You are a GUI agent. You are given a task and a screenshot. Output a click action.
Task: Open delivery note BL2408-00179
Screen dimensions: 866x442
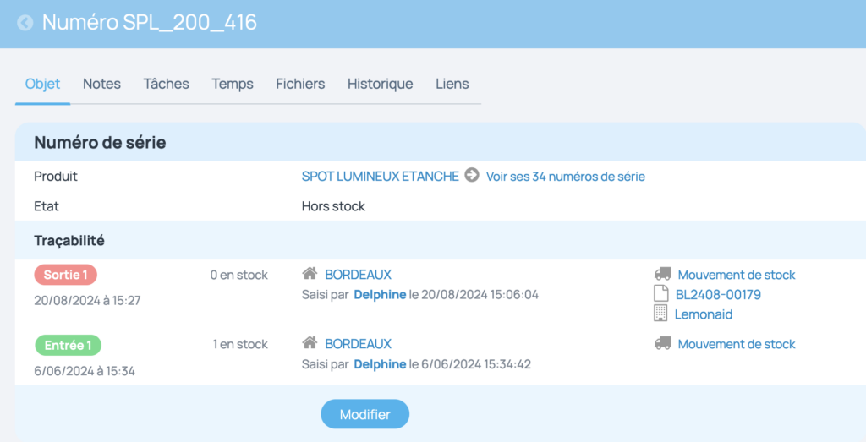coord(718,295)
